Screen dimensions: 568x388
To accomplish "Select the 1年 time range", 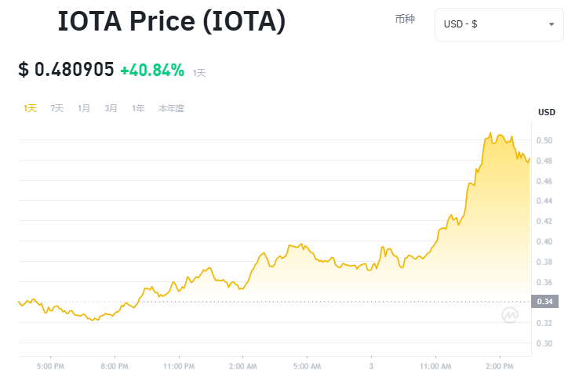I will pyautogui.click(x=138, y=108).
